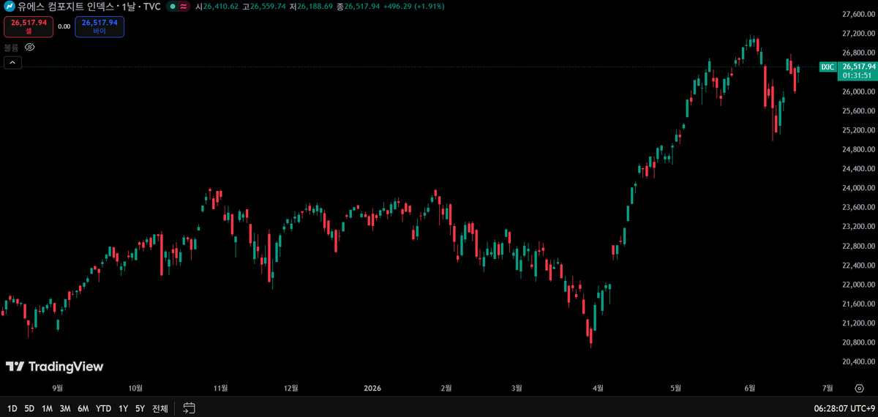Select the YTD date range
This screenshot has height=417, width=878.
click(x=104, y=408)
